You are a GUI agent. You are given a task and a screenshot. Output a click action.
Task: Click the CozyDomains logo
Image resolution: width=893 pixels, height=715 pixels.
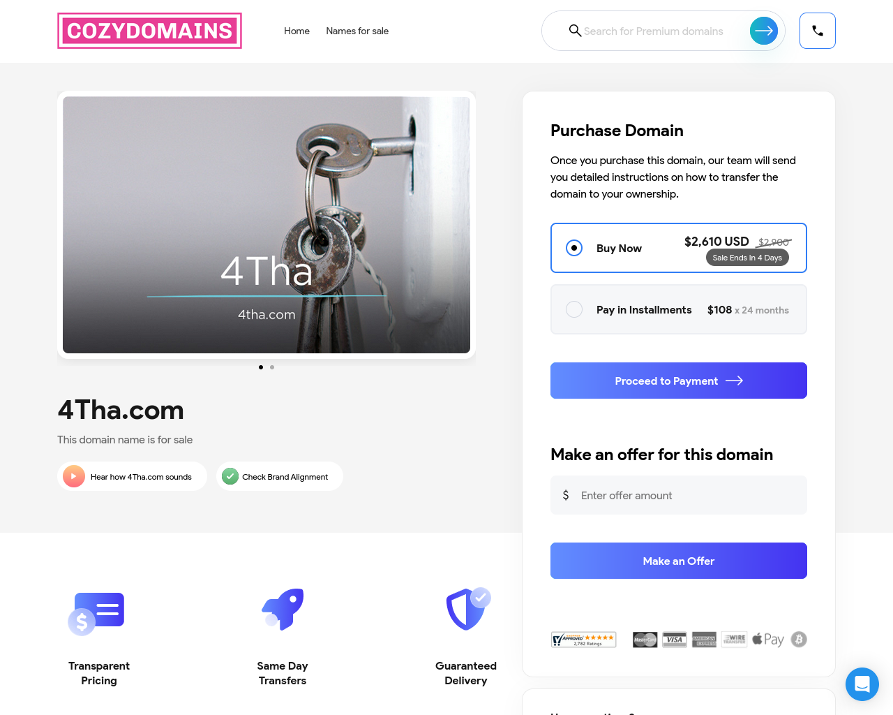click(149, 31)
